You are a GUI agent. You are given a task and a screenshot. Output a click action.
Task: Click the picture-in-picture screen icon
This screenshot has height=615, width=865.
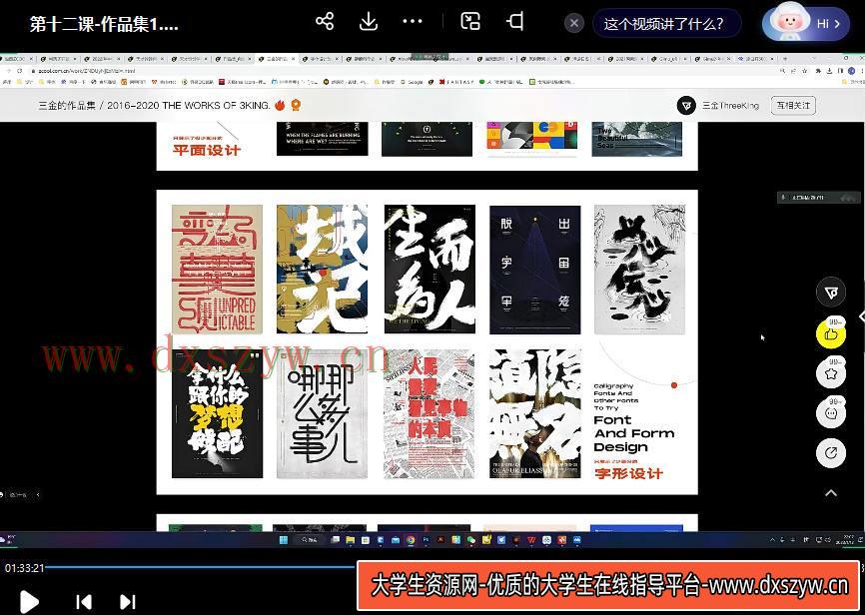click(470, 22)
